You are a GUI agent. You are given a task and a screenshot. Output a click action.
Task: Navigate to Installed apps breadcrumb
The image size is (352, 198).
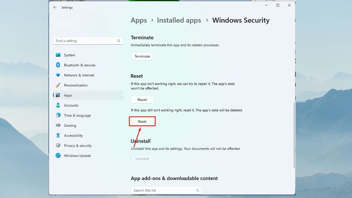pos(179,20)
